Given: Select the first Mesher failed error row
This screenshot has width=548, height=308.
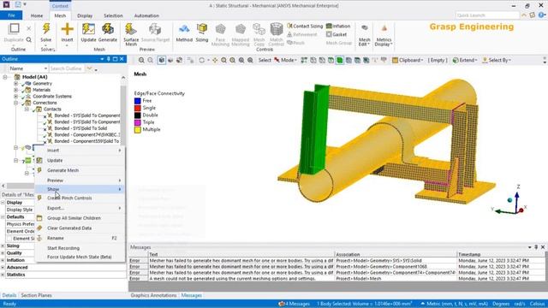Looking at the screenshot, I should click(x=337, y=260).
